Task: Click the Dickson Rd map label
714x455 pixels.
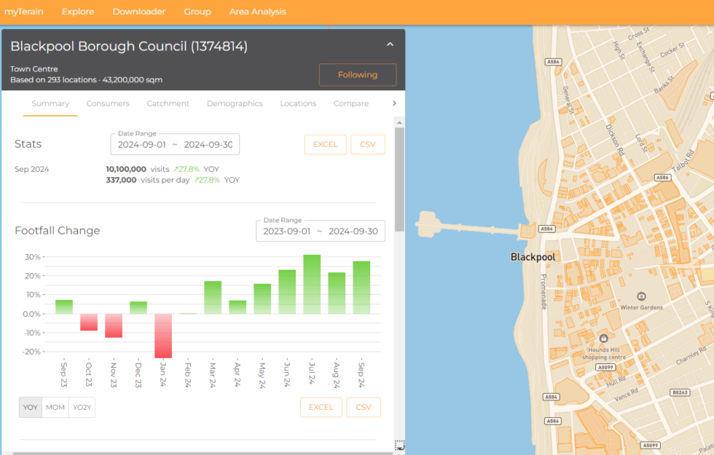Action: pos(614,141)
